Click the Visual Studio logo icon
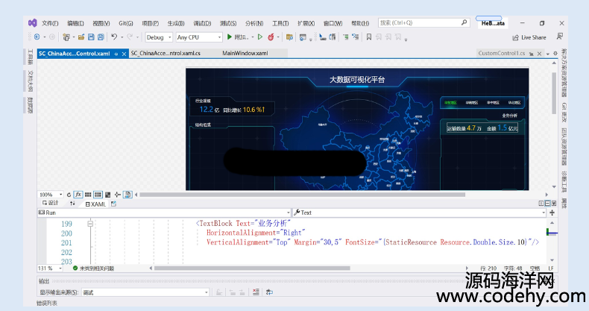The image size is (589, 311). coord(32,23)
